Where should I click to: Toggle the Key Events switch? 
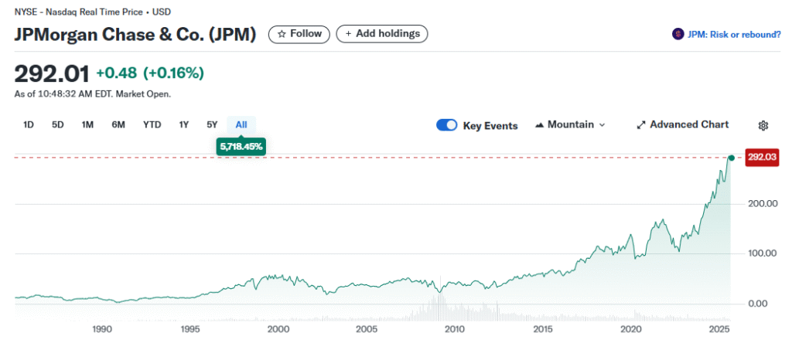point(447,125)
